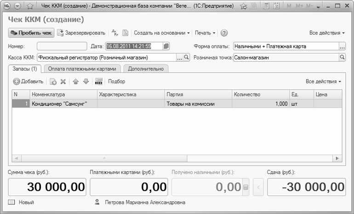Image resolution: width=354 pixels, height=214 pixels.
Task: Click the Подбор button
Action: click(x=116, y=81)
